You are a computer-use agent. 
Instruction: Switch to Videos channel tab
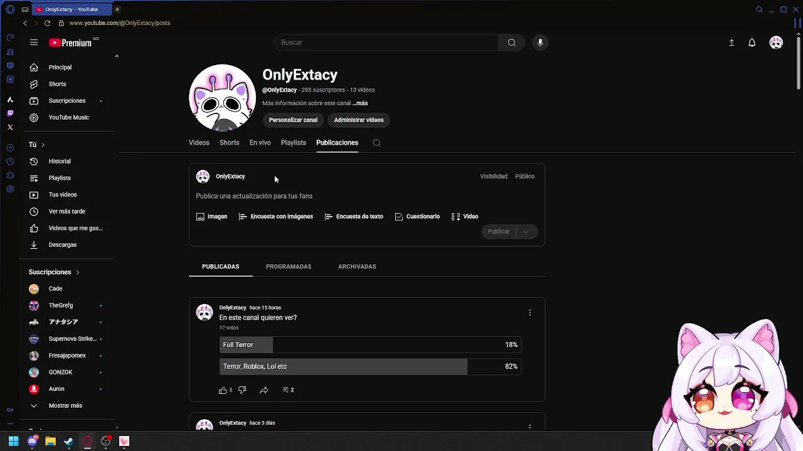click(x=199, y=143)
